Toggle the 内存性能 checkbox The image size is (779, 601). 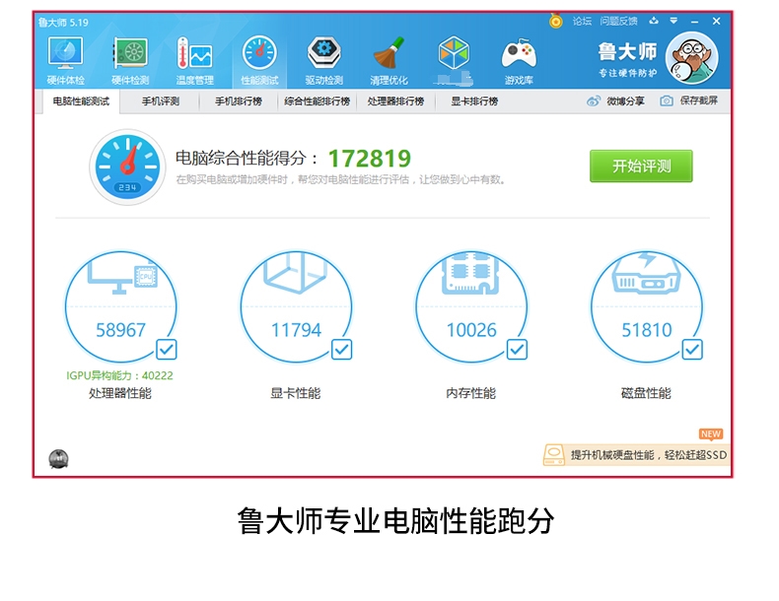(517, 350)
